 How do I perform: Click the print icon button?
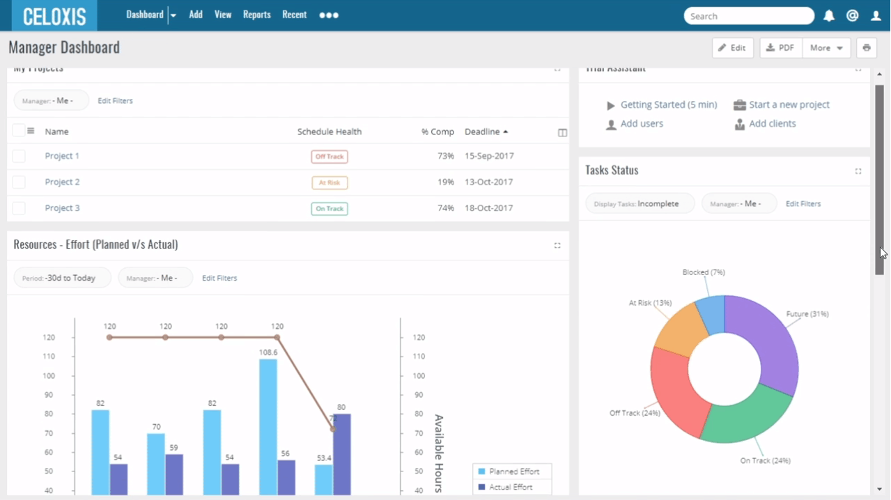click(x=867, y=48)
